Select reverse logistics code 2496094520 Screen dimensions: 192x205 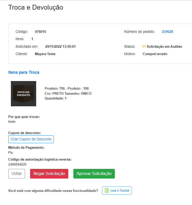(17, 164)
